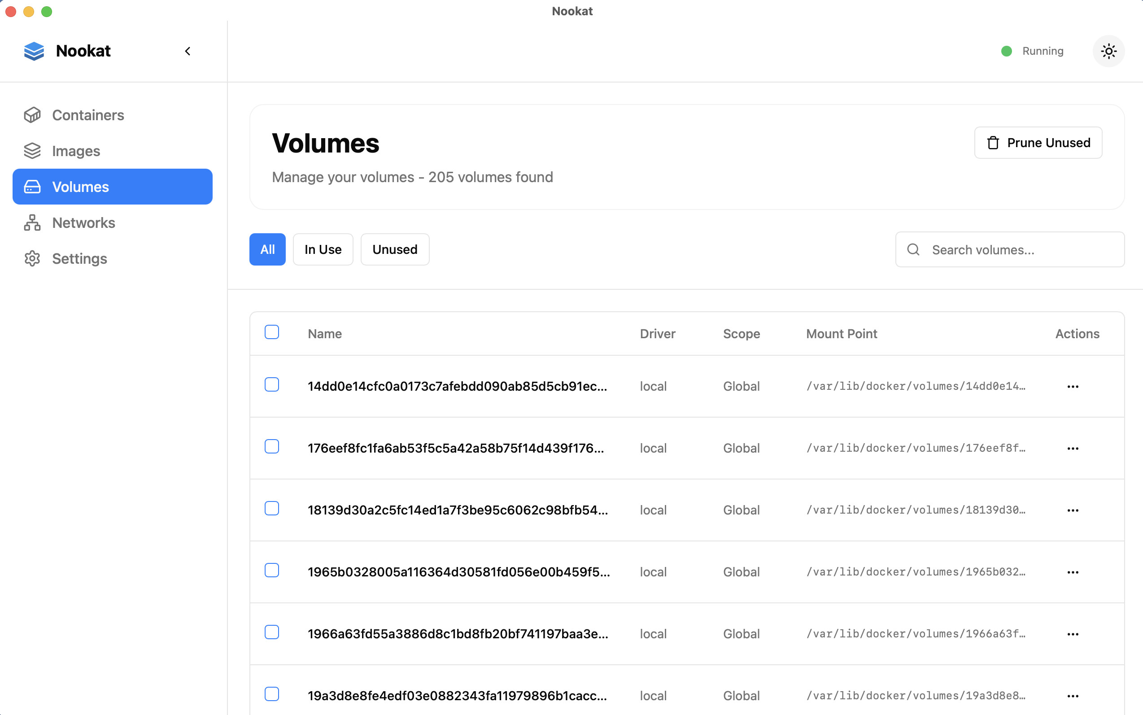Toggle light/dark theme with the sun icon
The width and height of the screenshot is (1143, 715).
(x=1108, y=51)
